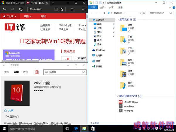Screen dimensions: 176x132
Task: Refresh the ithome.com page in Edge
Action: coord(21,9)
